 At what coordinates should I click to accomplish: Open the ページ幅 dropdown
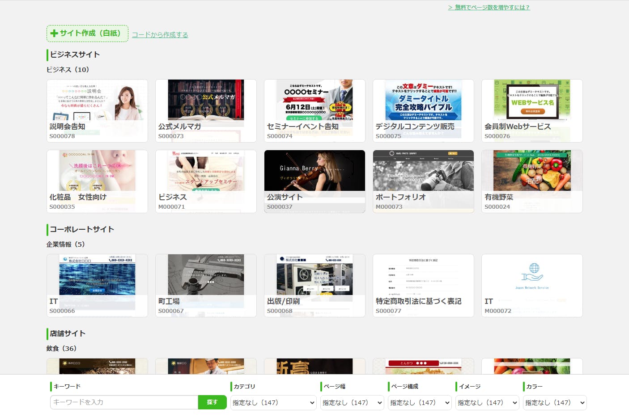352,403
